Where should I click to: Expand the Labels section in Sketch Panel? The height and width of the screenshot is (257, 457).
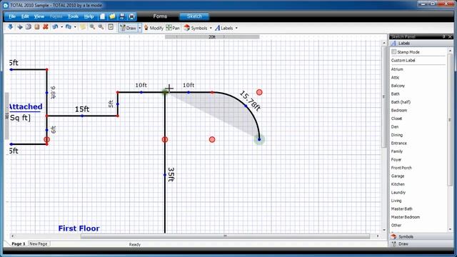(x=421, y=44)
